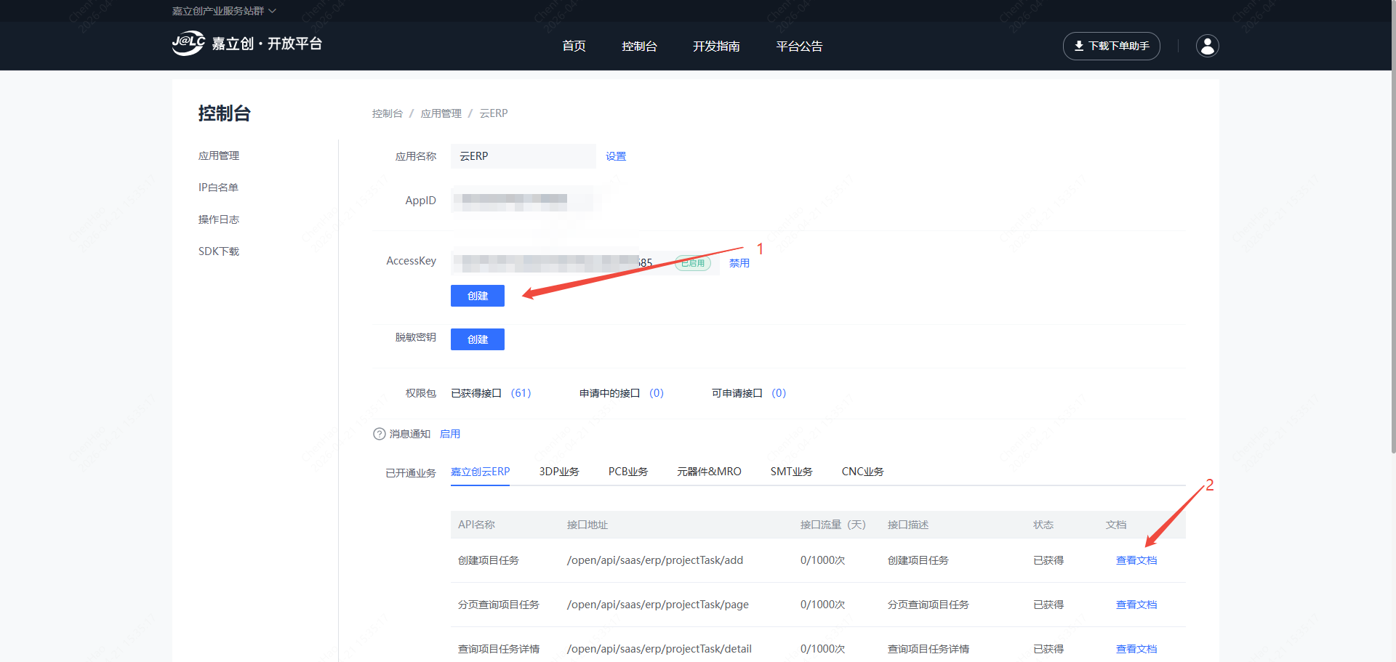The image size is (1396, 662).
Task: Switch to the SMT业务 tab
Action: point(791,472)
